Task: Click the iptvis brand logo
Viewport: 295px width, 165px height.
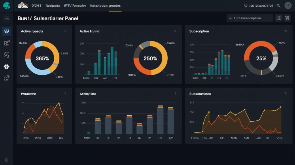Action: point(22,5)
